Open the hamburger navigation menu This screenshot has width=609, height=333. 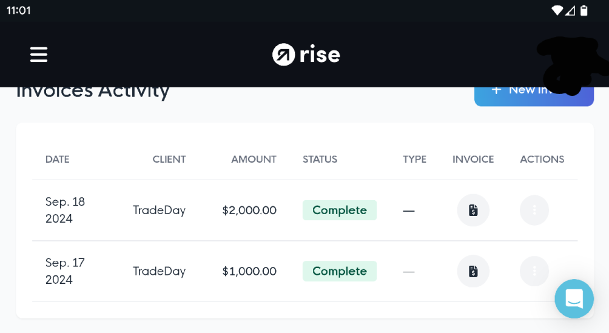coord(39,55)
